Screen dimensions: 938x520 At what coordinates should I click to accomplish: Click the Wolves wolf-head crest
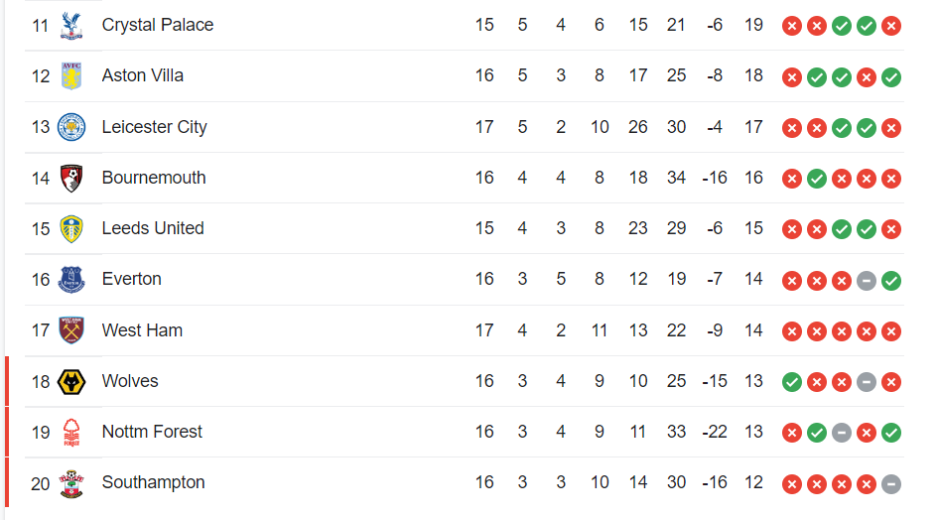(71, 382)
